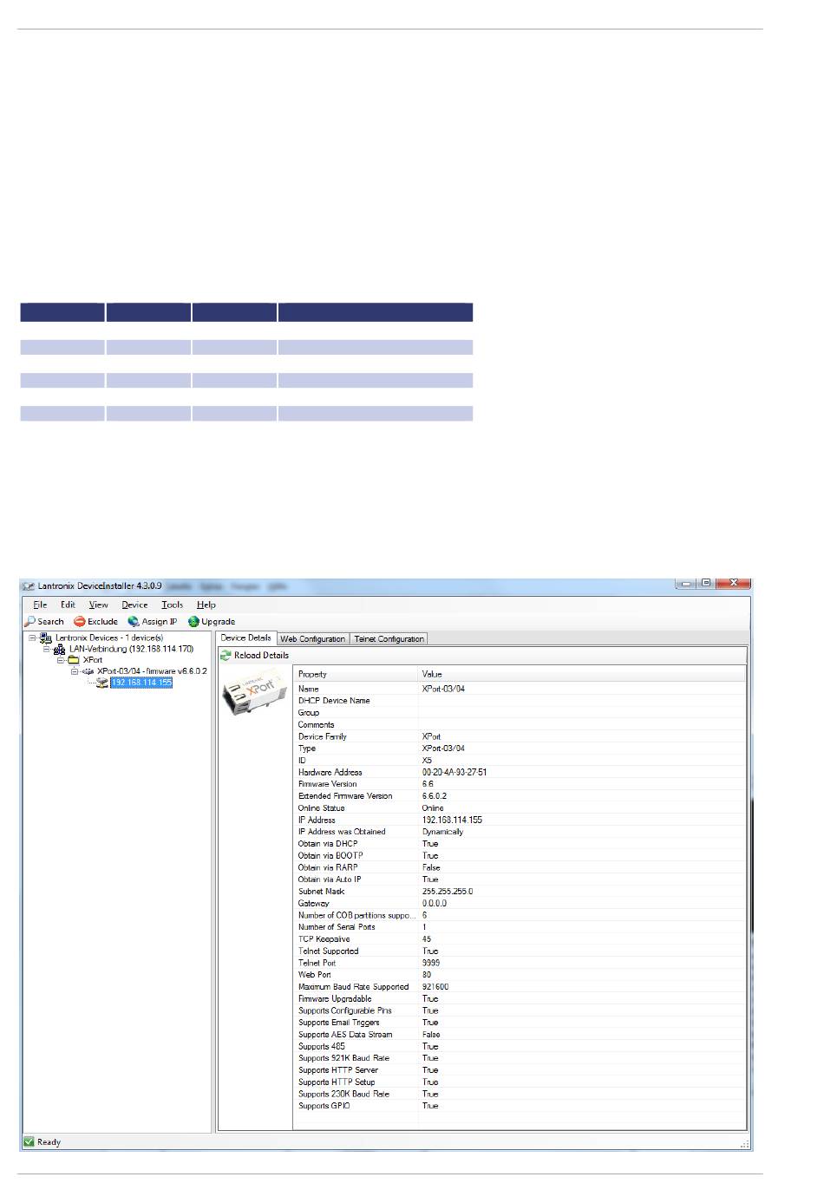Click the Exclude toolbar button
Screen dimensions: 824x1203
[95, 621]
